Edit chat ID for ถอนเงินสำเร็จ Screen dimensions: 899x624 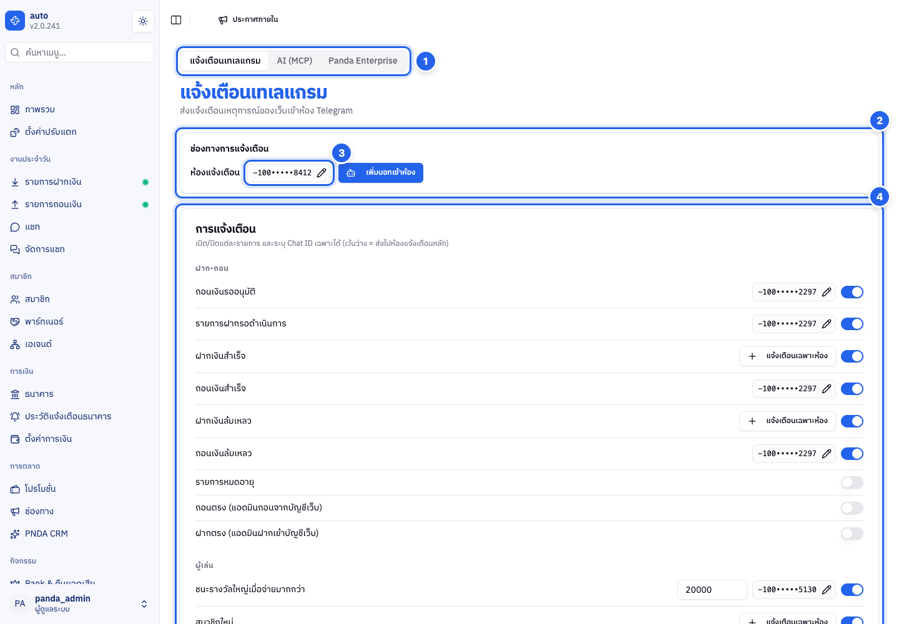pyautogui.click(x=827, y=389)
